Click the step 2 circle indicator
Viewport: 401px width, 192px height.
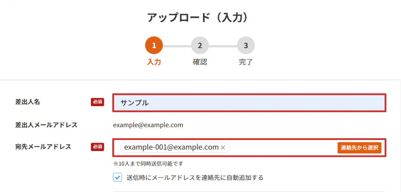(x=200, y=46)
